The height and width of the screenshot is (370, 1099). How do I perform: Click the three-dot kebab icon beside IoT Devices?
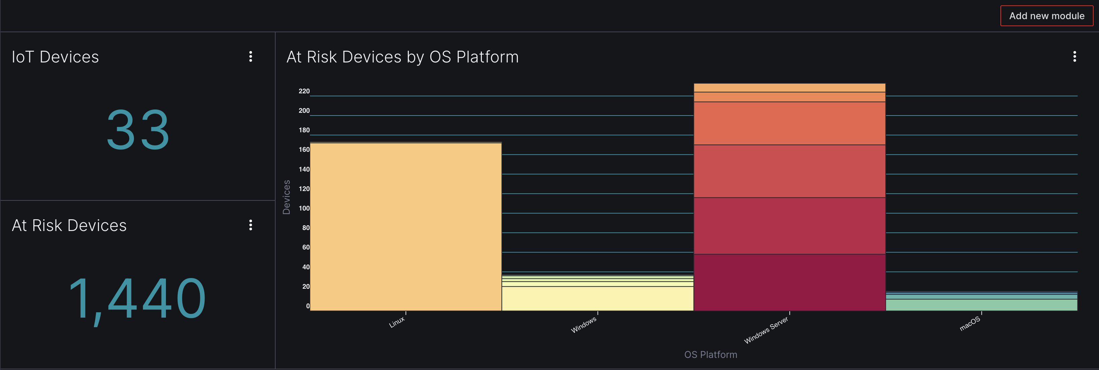point(251,57)
